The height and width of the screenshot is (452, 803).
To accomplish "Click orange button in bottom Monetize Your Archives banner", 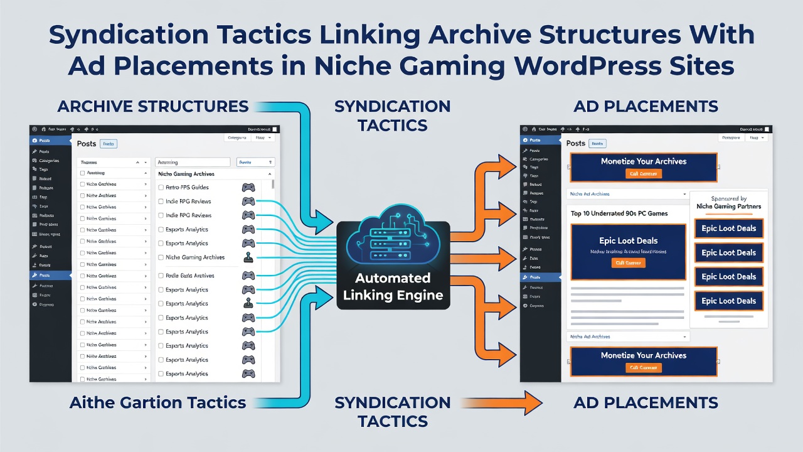I will [x=644, y=367].
